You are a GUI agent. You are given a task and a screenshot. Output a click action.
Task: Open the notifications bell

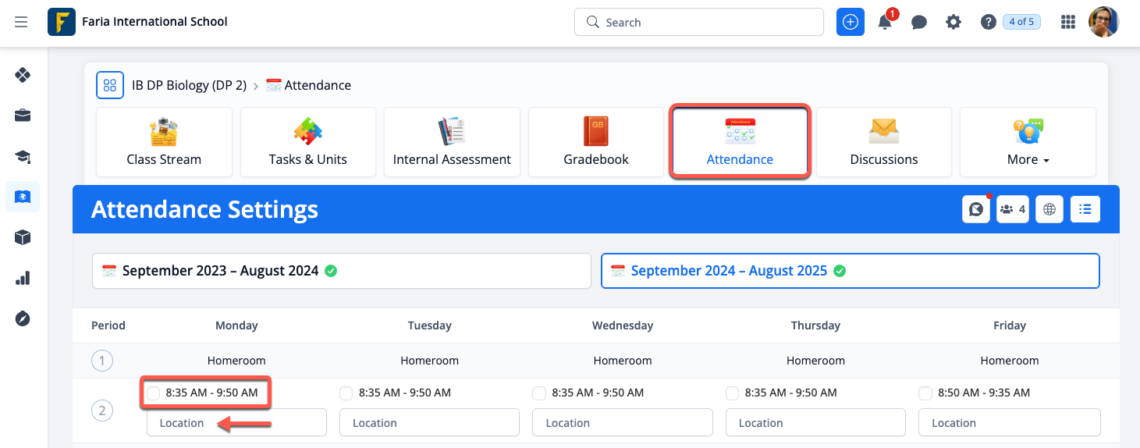click(x=885, y=22)
